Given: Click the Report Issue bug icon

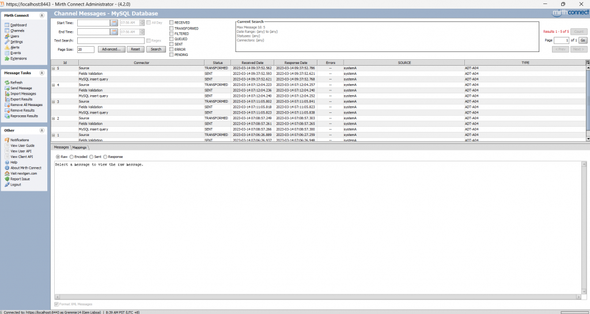Looking at the screenshot, I should [7, 179].
